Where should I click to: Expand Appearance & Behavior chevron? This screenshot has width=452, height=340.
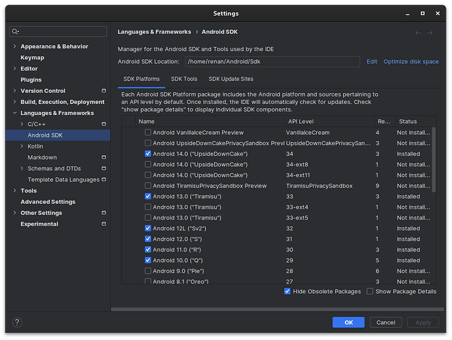15,46
